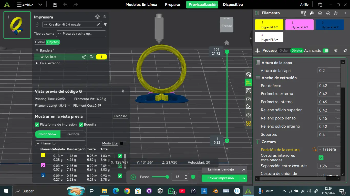Collapse the Bandeja 1 tree node
The width and height of the screenshot is (350, 196).
pyautogui.click(x=37, y=51)
